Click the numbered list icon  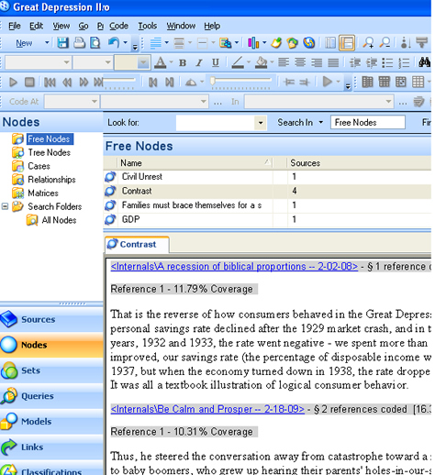(404, 62)
